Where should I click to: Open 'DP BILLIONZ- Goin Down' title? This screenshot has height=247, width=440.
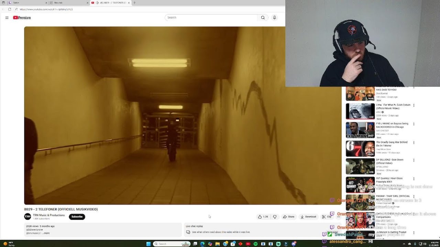390,161
